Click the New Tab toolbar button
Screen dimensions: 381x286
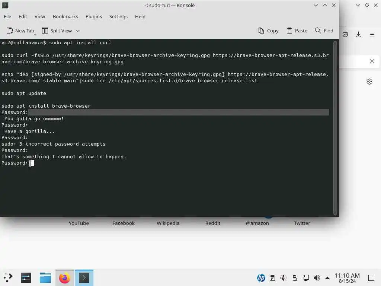[20, 31]
